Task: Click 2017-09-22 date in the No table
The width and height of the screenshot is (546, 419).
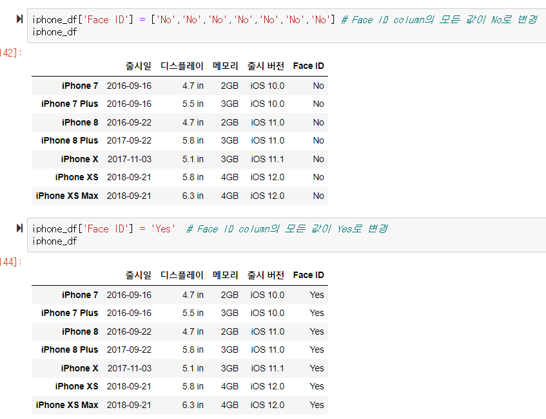Action: pos(129,140)
